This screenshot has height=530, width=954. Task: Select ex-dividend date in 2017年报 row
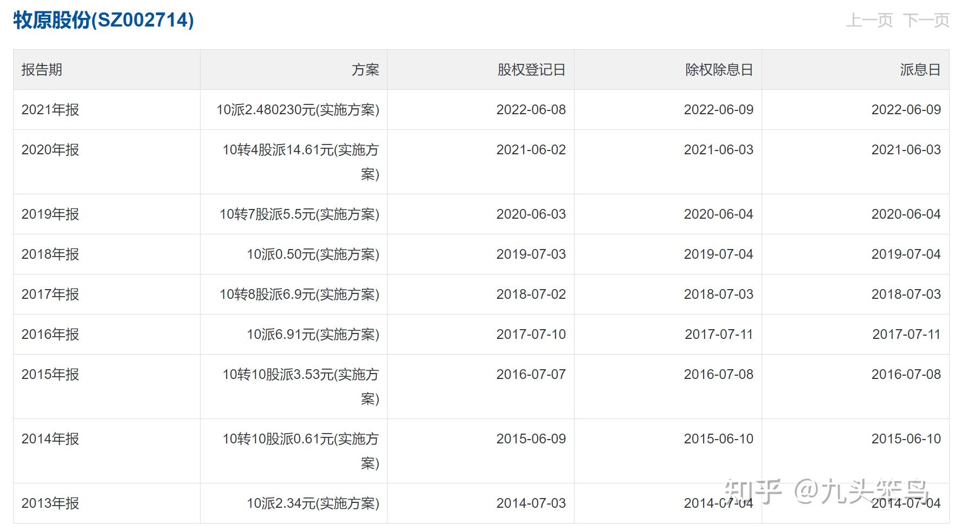click(x=719, y=295)
